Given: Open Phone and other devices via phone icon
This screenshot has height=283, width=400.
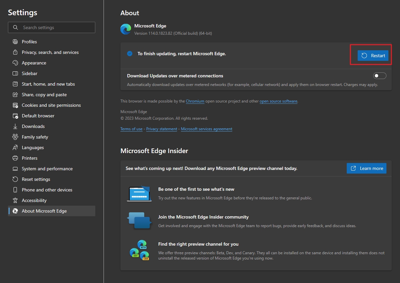Looking at the screenshot, I should (15, 190).
